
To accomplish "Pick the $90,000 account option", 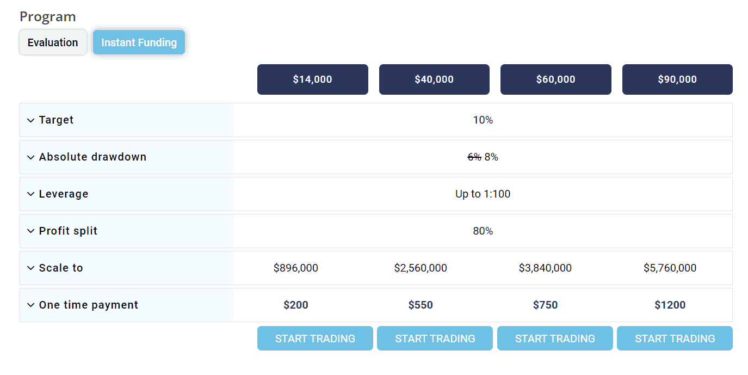I will pyautogui.click(x=677, y=79).
